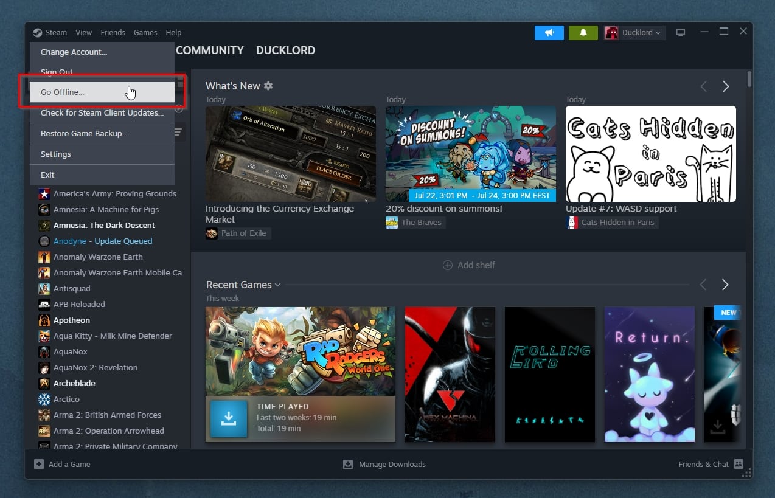Click the Apotheon game icon
This screenshot has width=775, height=498.
[x=44, y=320]
